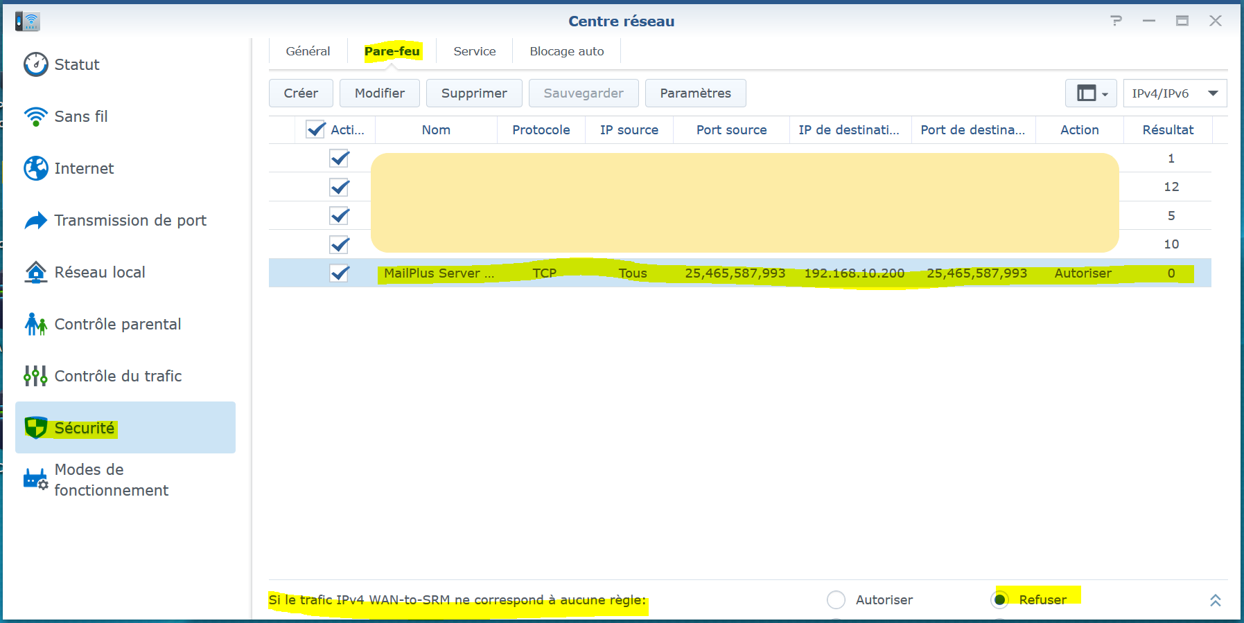Select the Refuser radio button
Viewport: 1244px width, 623px height.
(x=1000, y=599)
